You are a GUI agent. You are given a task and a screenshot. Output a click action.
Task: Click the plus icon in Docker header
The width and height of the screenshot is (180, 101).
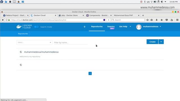coord(84,27)
